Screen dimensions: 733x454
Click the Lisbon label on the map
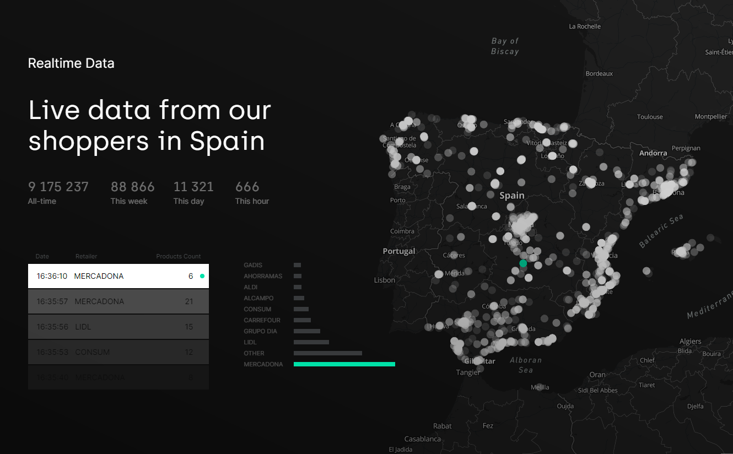click(x=384, y=280)
